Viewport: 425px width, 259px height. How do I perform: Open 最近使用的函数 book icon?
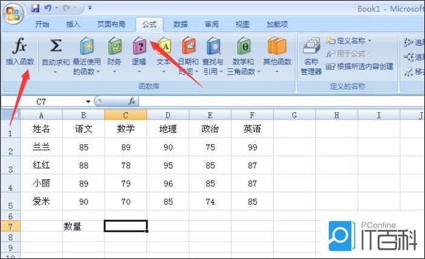[x=87, y=45]
